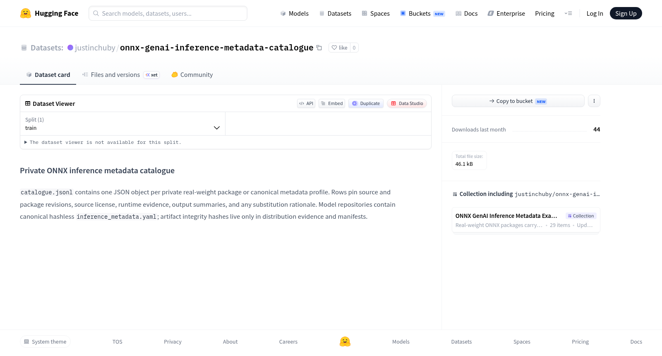Click the 29 items text in collection card

pos(560,225)
